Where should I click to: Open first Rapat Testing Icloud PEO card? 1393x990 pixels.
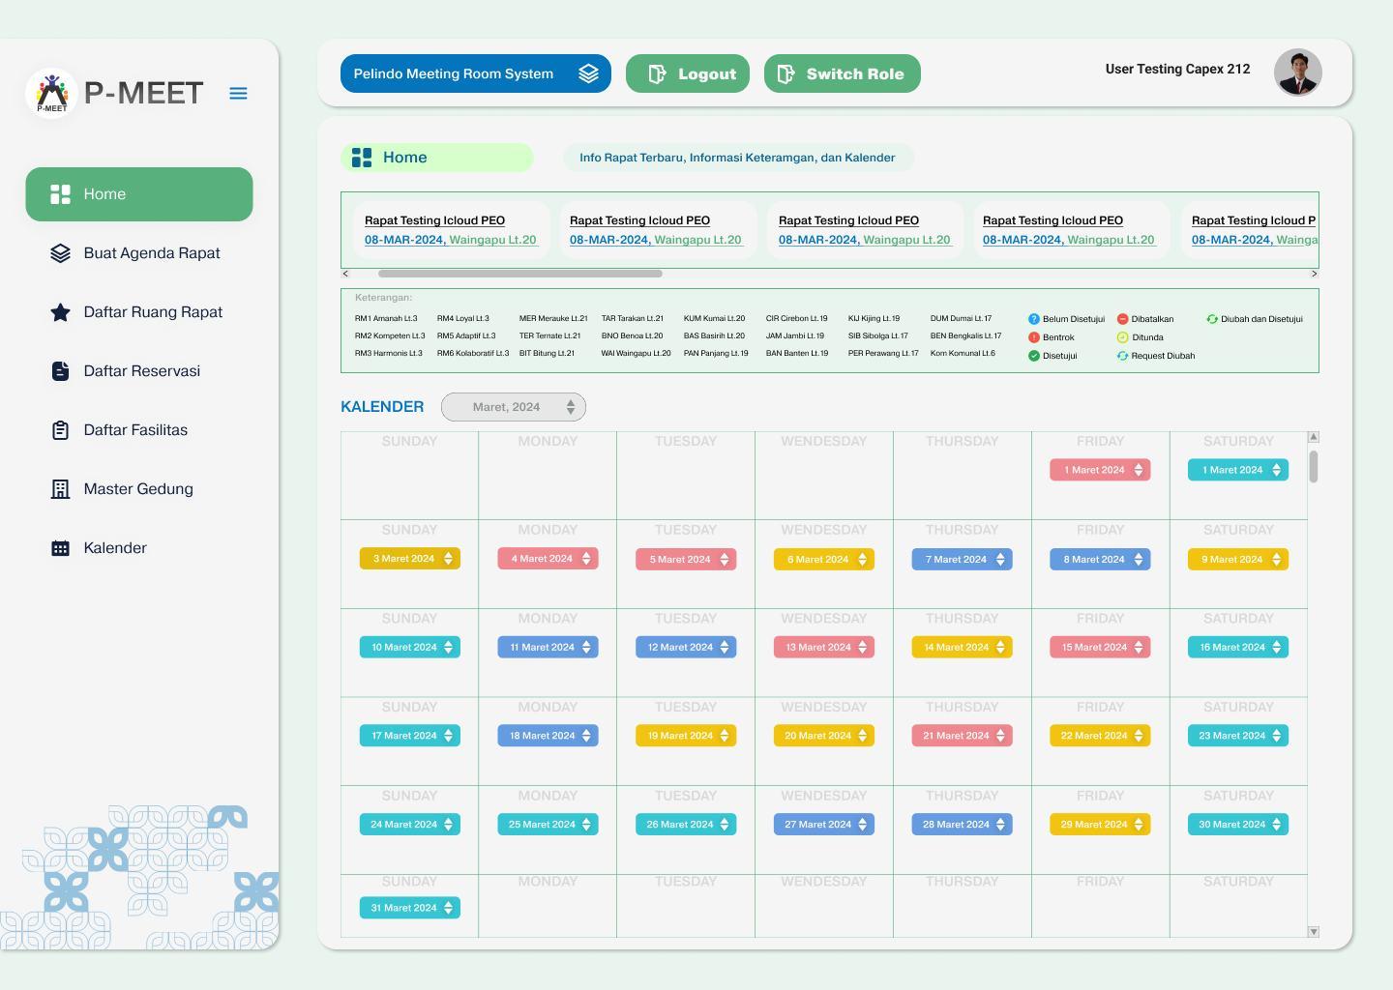(451, 230)
